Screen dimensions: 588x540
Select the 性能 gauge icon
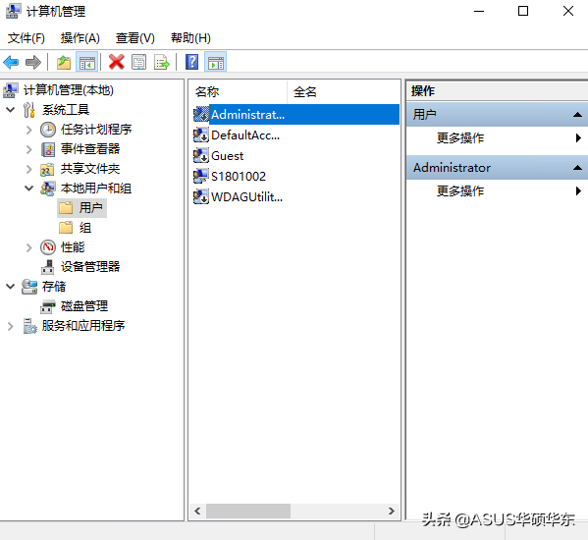click(x=48, y=247)
